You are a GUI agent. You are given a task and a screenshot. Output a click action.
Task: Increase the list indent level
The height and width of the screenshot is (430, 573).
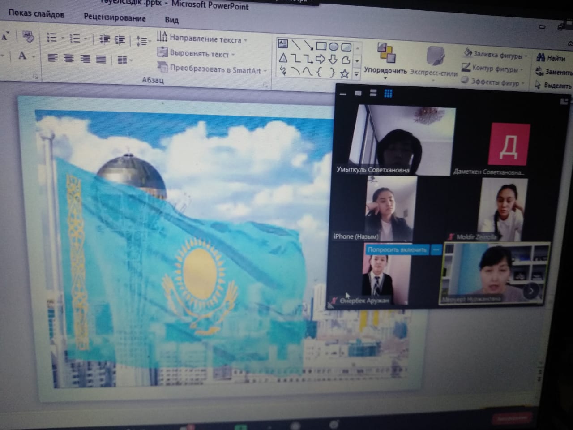[x=120, y=40]
